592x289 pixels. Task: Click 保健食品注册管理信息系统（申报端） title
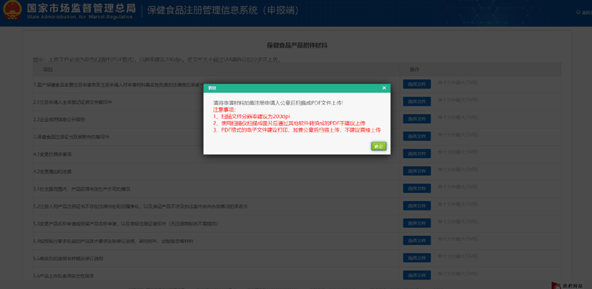223,10
